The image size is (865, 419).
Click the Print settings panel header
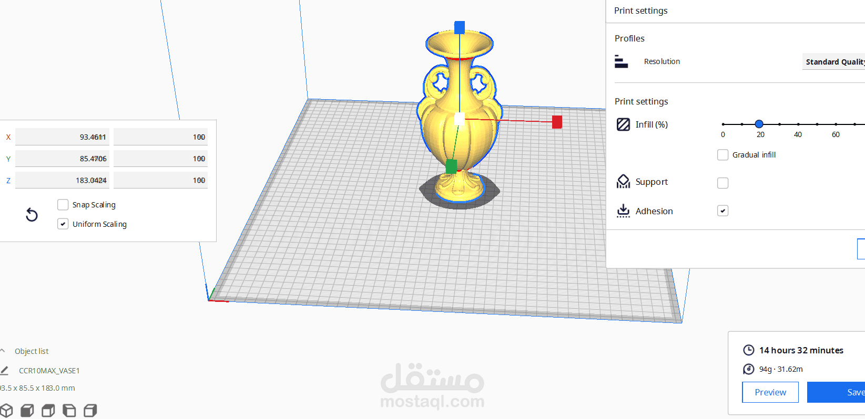tap(640, 11)
